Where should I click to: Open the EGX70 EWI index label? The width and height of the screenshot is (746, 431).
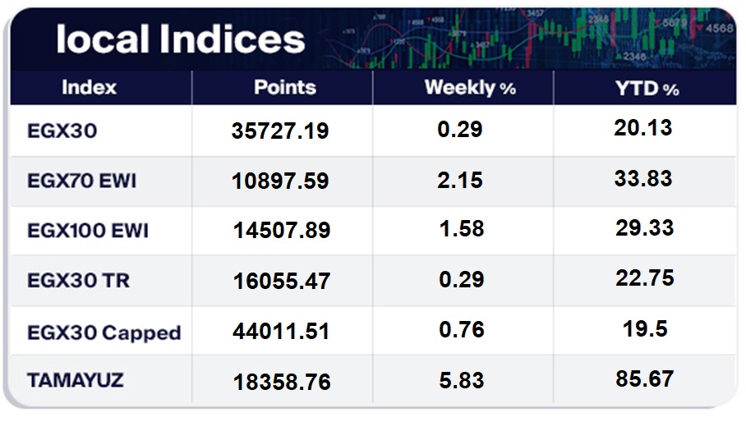pos(81,181)
